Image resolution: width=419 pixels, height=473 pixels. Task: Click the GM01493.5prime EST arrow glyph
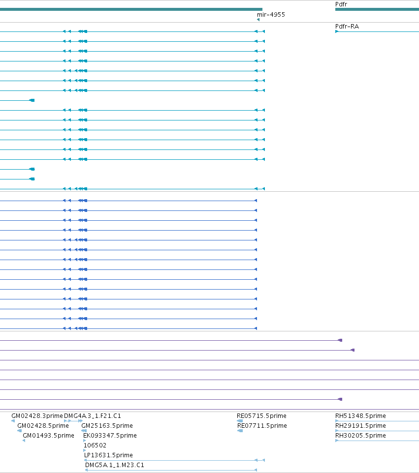(x=24, y=441)
